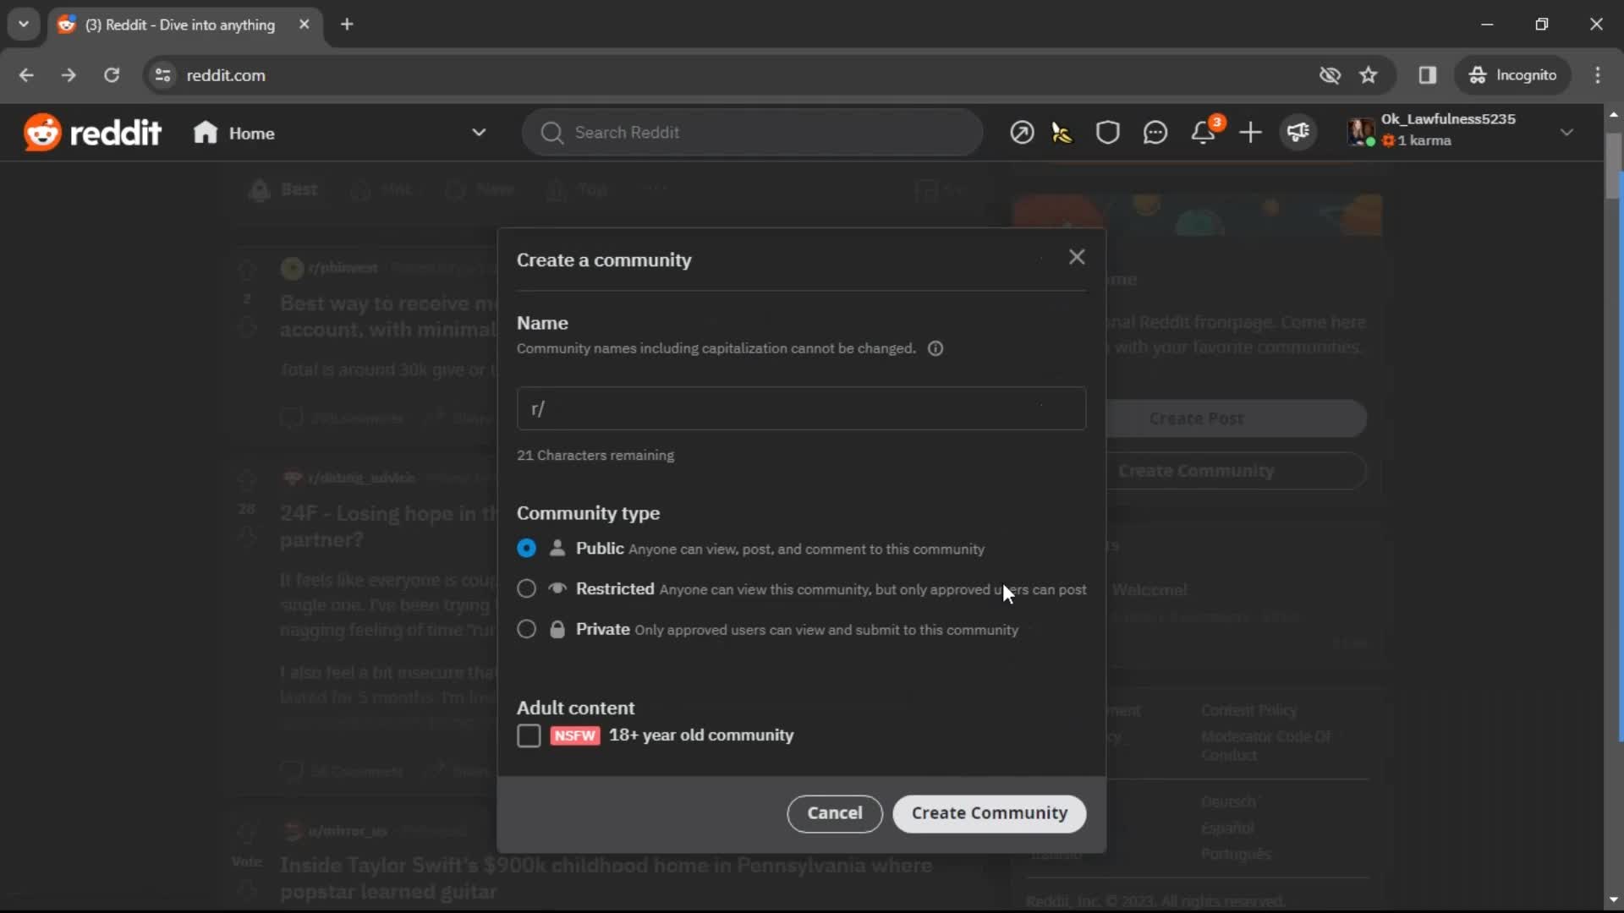The width and height of the screenshot is (1624, 913).
Task: Click the Reddit home icon
Action: tap(204, 133)
